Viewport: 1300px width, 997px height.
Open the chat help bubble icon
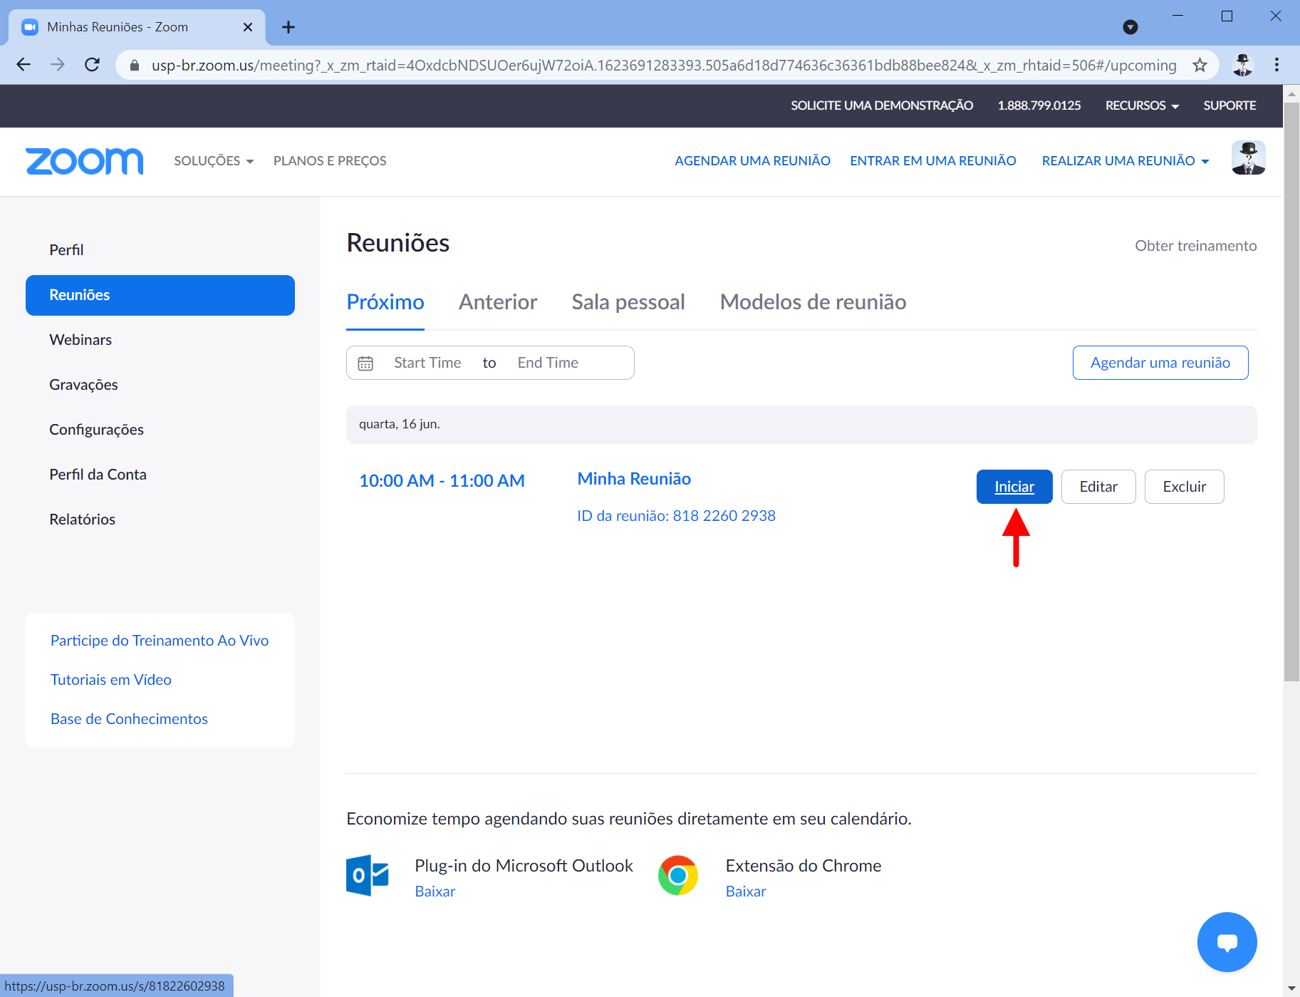click(1226, 941)
